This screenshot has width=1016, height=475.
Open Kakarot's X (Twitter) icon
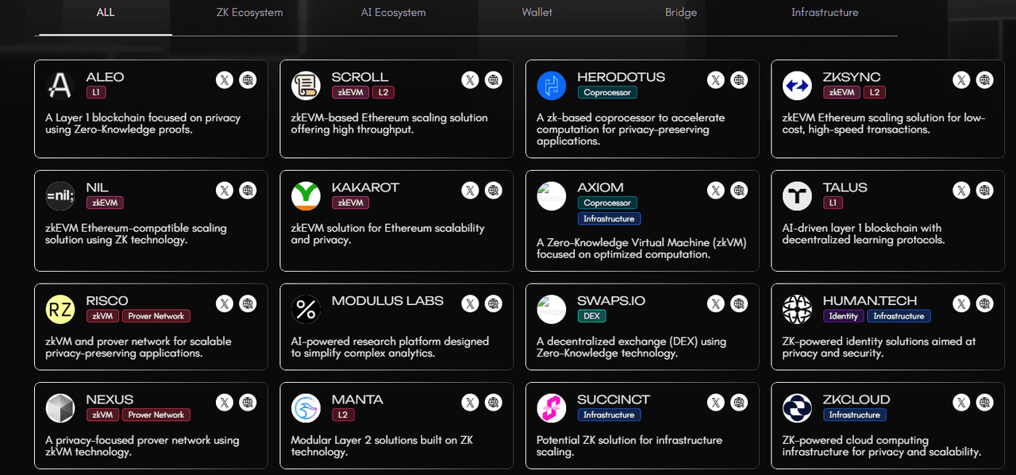pos(471,191)
